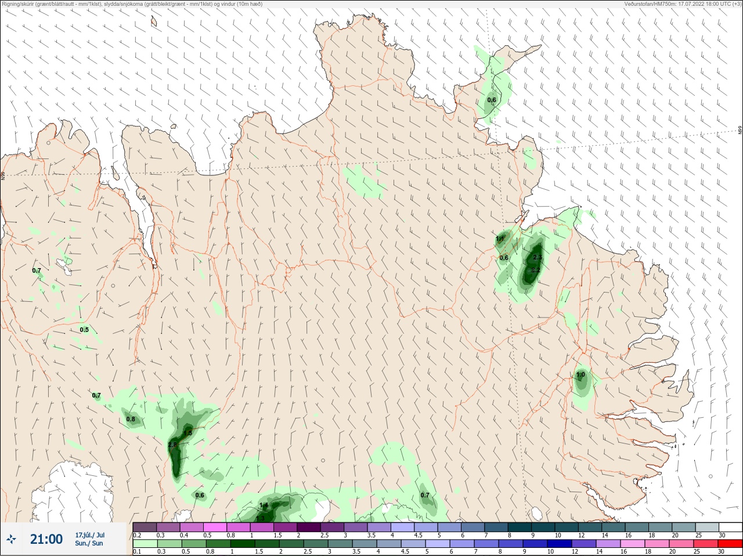Click the pale green 0.1 swatch in bottom legend

pos(145,544)
